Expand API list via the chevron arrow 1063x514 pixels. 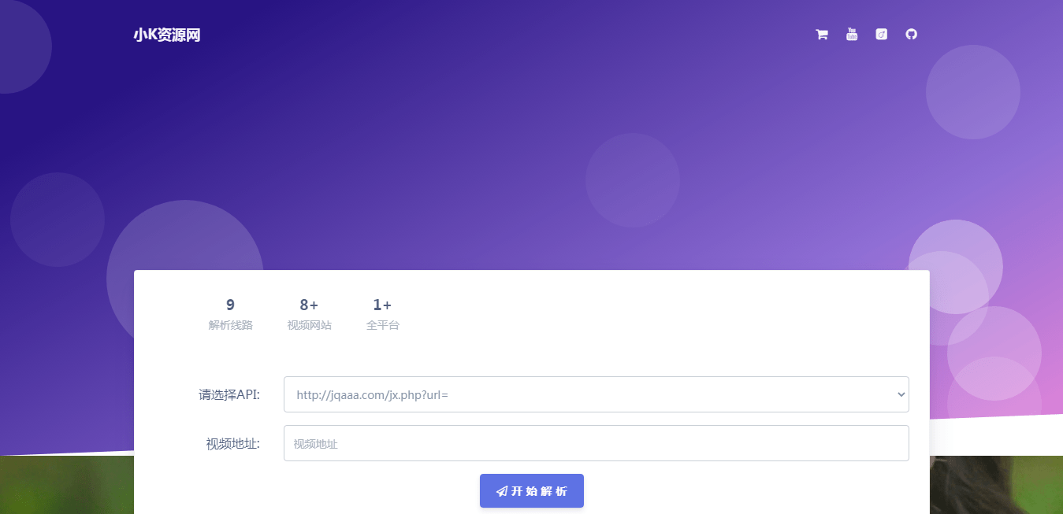click(901, 394)
